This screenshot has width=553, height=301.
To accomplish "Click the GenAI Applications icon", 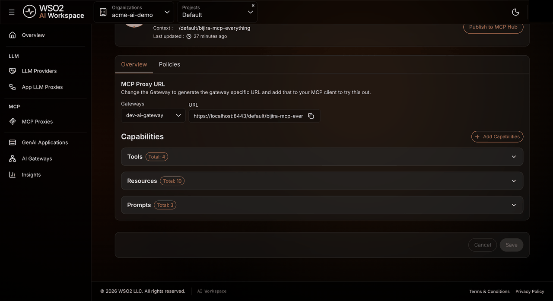I will 13,143.
